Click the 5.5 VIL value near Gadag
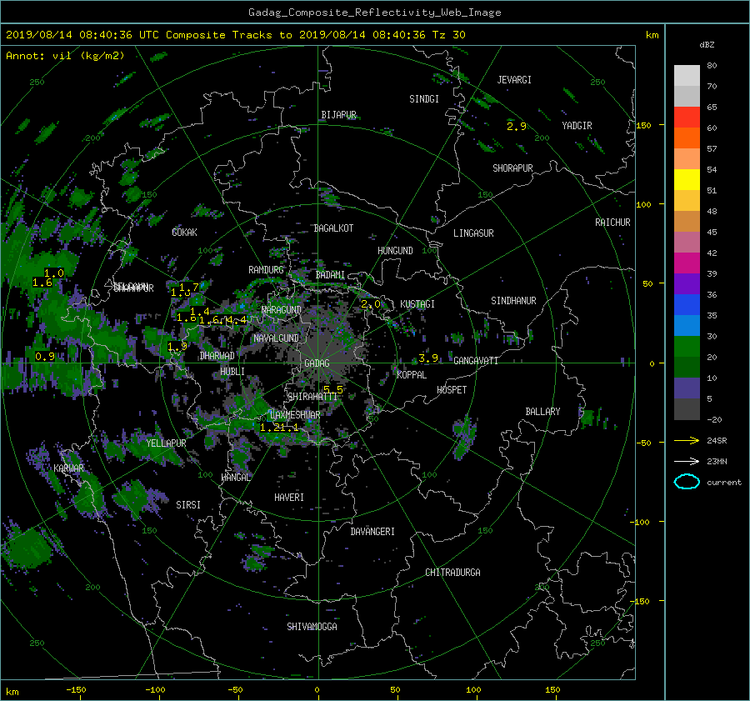Screen dimensions: 750x701 pos(333,390)
